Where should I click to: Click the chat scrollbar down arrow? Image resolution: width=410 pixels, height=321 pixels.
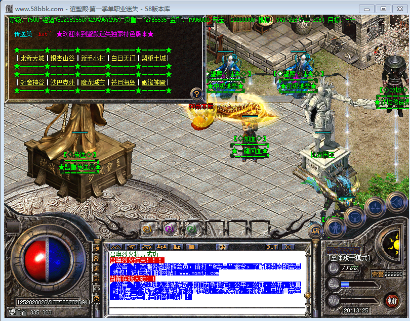pyautogui.click(x=308, y=305)
